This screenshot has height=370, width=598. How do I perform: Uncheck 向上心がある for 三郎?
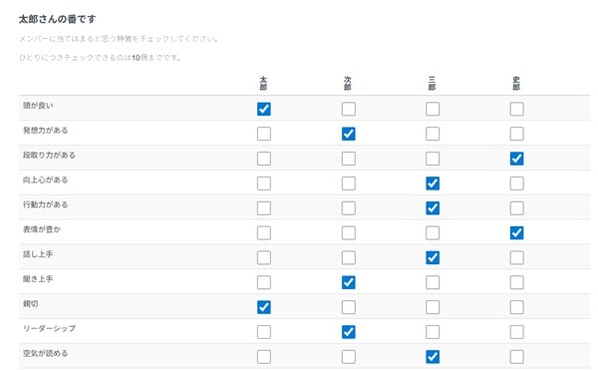(433, 184)
